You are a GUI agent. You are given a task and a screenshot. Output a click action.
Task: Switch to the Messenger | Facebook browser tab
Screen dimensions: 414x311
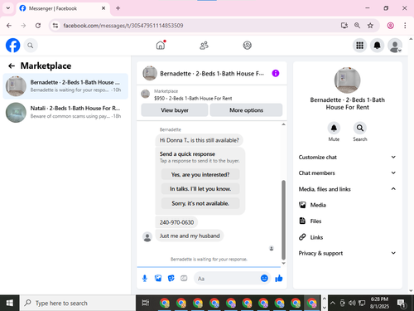63,8
